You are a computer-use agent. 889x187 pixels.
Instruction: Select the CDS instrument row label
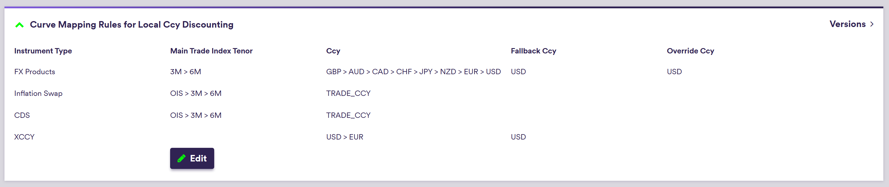click(22, 115)
